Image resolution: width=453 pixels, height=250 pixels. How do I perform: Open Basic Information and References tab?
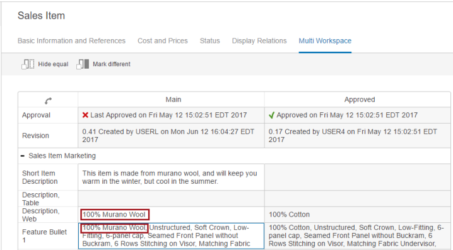click(71, 41)
